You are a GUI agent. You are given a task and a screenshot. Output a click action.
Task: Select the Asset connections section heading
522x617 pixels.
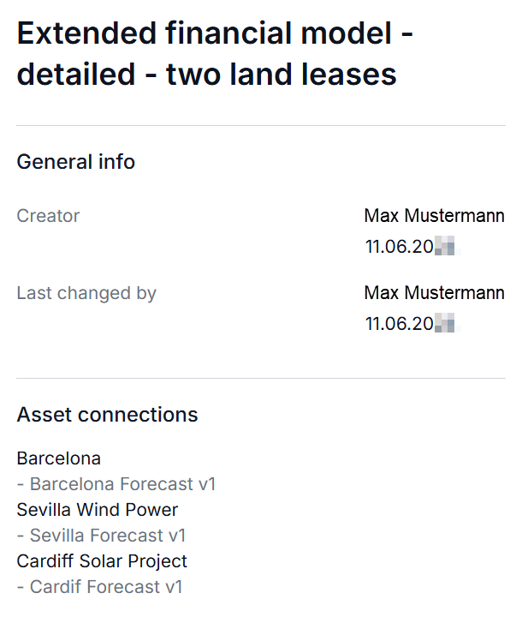click(107, 415)
